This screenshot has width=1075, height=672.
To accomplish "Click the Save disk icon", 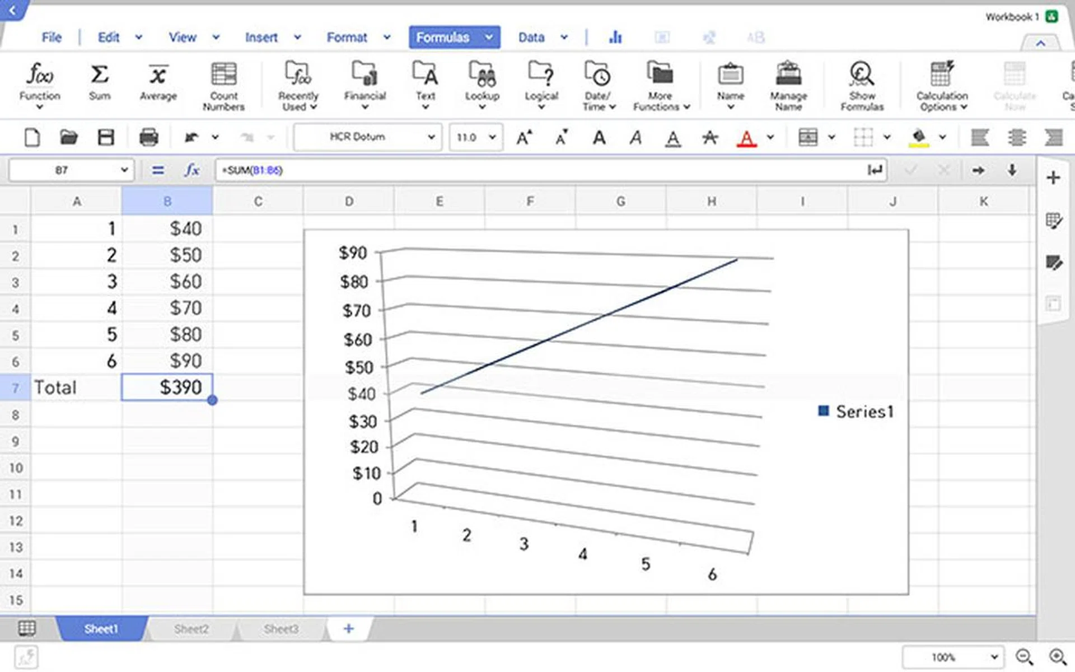I will 106,137.
